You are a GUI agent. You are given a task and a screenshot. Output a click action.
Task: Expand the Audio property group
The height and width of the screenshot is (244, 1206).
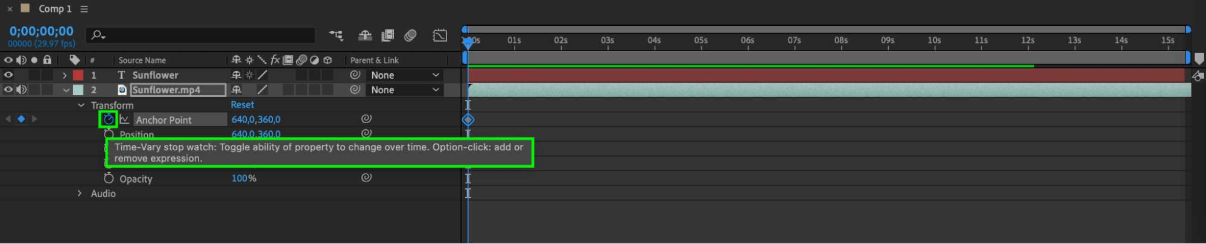click(80, 194)
